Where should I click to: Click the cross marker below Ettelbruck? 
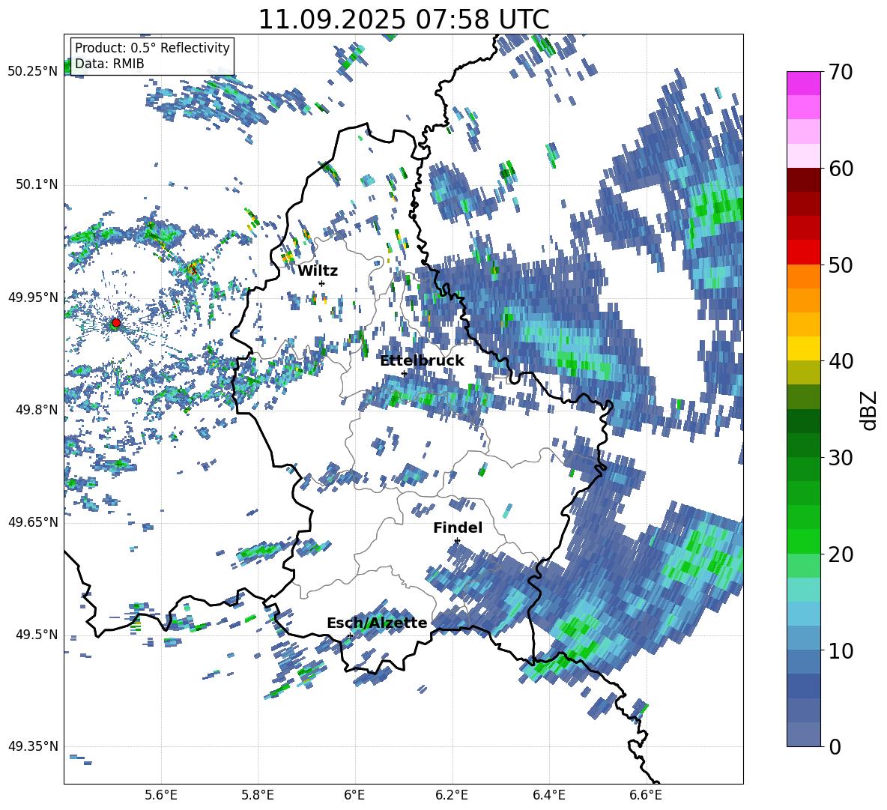pyautogui.click(x=404, y=373)
